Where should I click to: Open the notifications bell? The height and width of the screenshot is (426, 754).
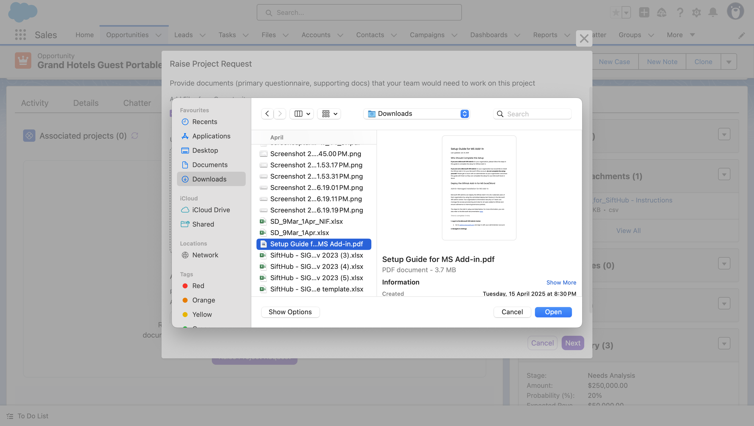(x=713, y=12)
